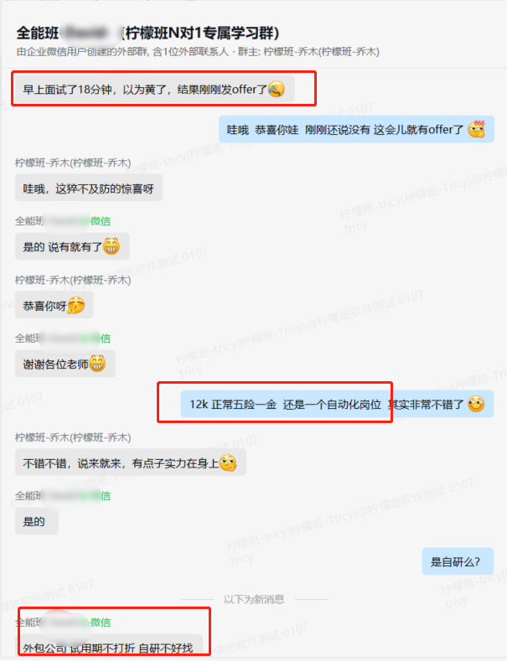Screen dimensions: 507x661
Task: Click the crying-laughing emoji in the first message
Action: pos(277,90)
